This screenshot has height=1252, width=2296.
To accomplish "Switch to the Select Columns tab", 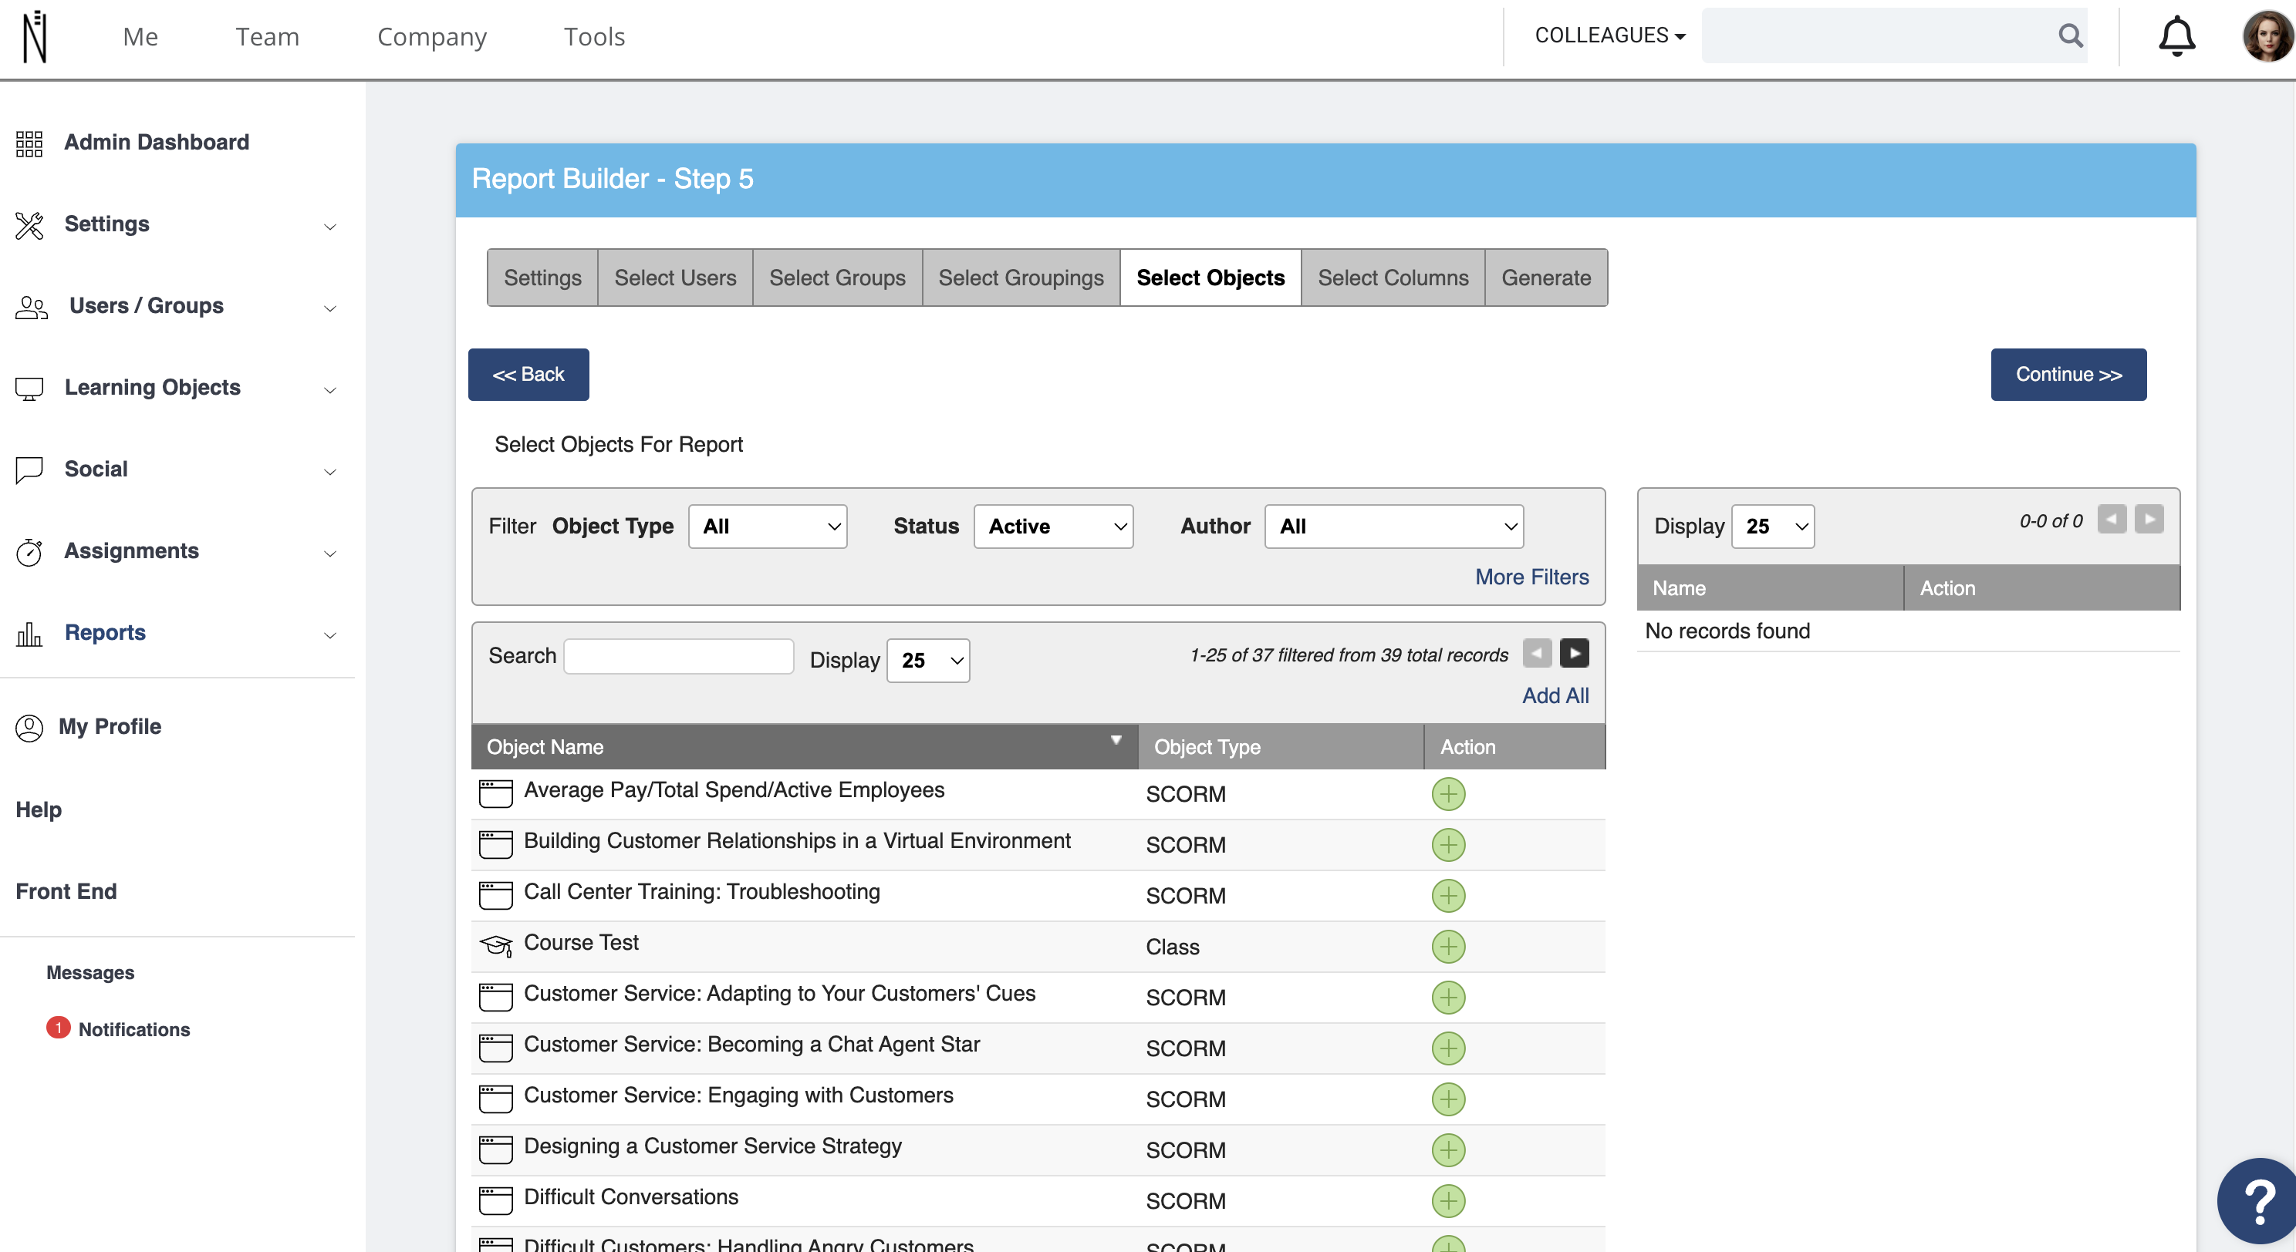I will click(x=1393, y=278).
